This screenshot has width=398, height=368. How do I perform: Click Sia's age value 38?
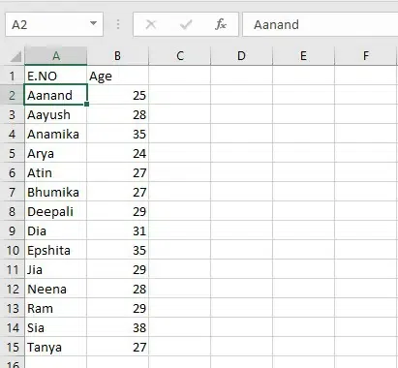117,327
